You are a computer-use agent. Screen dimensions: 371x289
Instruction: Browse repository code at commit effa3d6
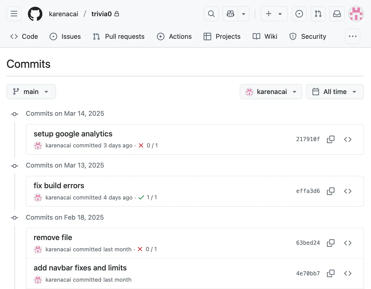(x=348, y=191)
